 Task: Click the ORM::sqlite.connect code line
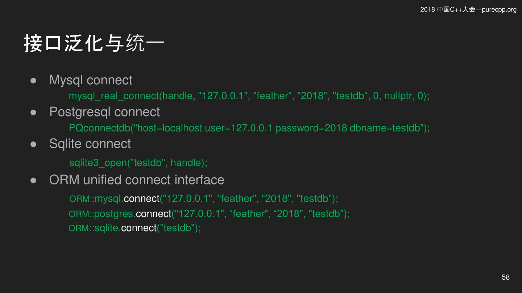point(135,228)
